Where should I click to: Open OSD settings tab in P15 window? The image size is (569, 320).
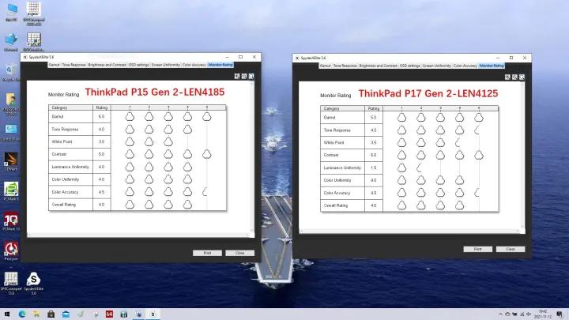pos(138,65)
